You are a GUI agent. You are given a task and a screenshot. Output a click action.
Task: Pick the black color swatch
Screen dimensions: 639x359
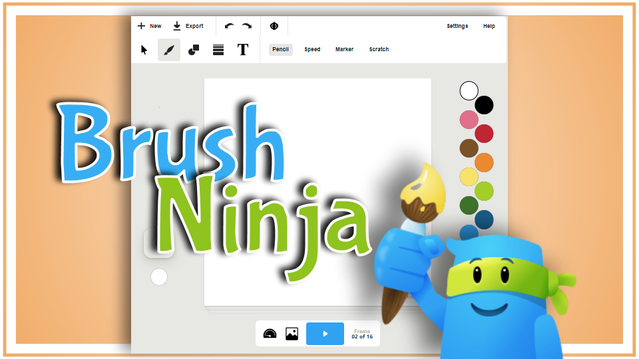484,105
